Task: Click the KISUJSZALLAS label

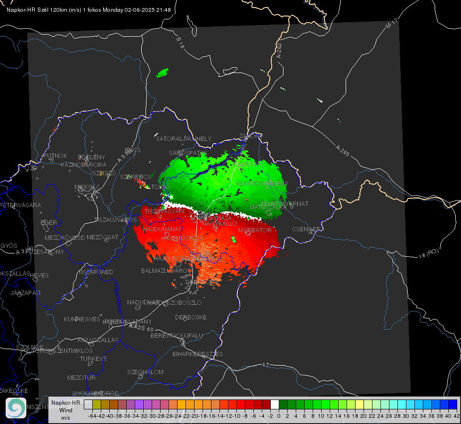Action: [98, 340]
